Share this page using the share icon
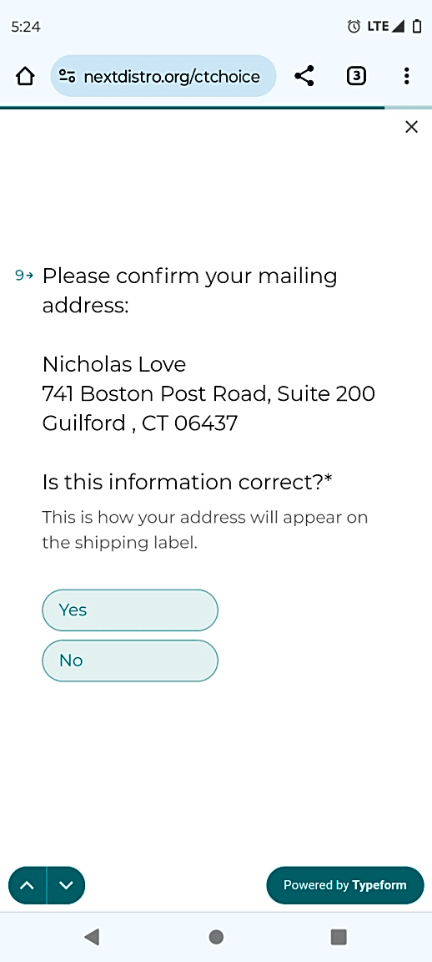The height and width of the screenshot is (962, 432). [304, 76]
